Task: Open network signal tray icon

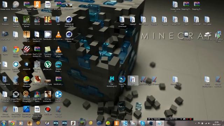Action: 206,123
